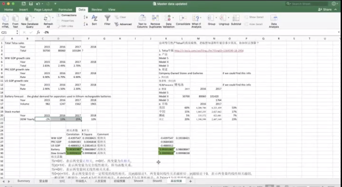Screen dimensions: 342x187
Task: Click the Advanced filter button
Action: coord(124,24)
